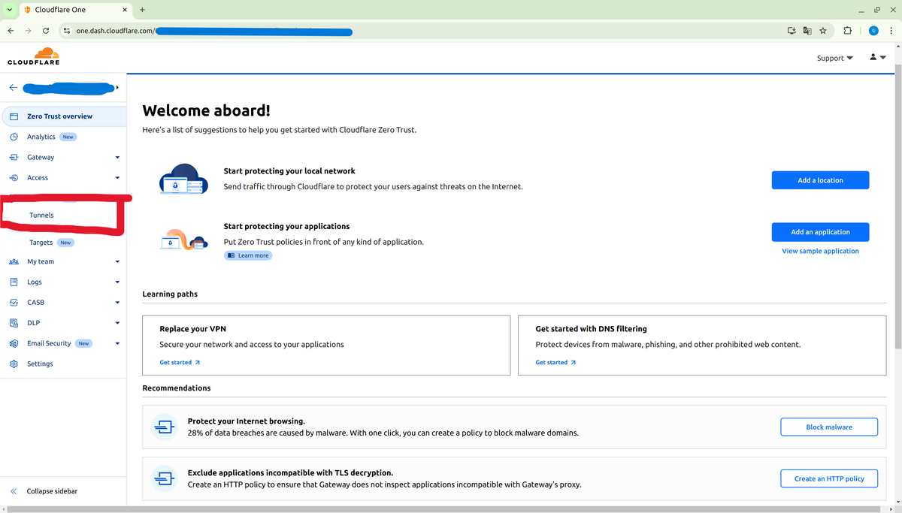902x513 pixels.
Task: Click the Logs document icon
Action: pyautogui.click(x=14, y=282)
